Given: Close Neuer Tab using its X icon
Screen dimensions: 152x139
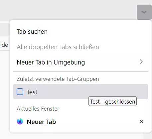Looking at the screenshot, I should click(x=141, y=121).
